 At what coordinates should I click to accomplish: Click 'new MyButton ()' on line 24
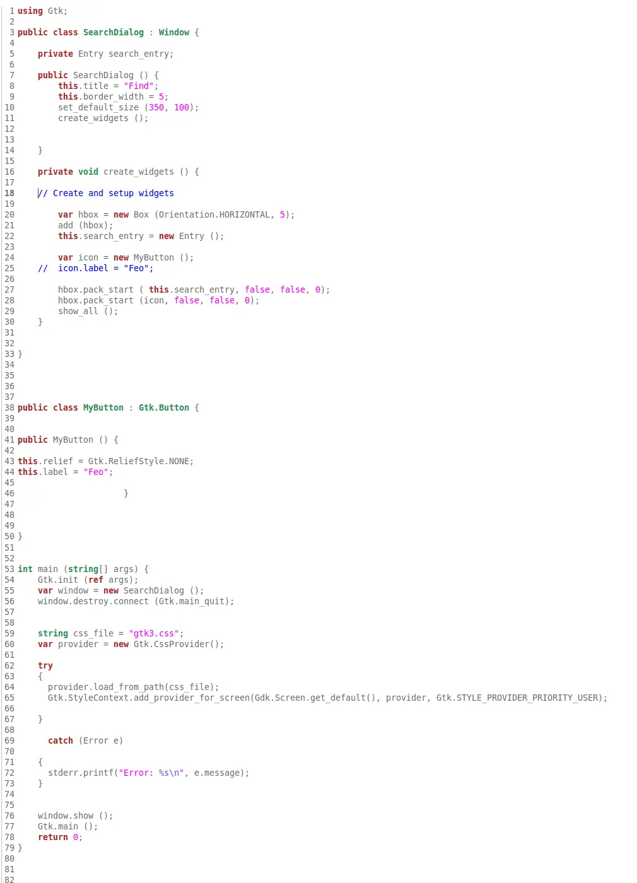pyautogui.click(x=154, y=257)
